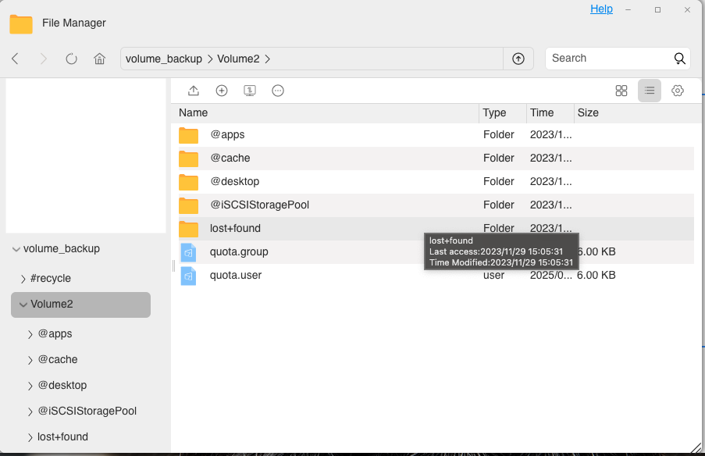This screenshot has width=705, height=456.
Task: Click the quota.user file icon
Action: [x=188, y=276]
